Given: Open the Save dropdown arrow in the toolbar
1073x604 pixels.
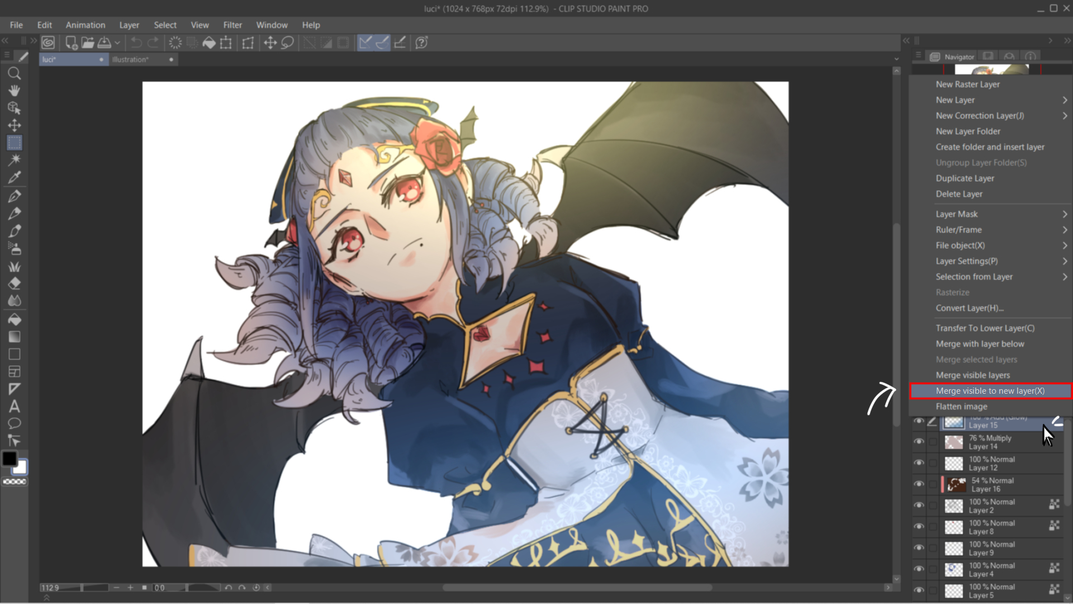Looking at the screenshot, I should (x=118, y=43).
